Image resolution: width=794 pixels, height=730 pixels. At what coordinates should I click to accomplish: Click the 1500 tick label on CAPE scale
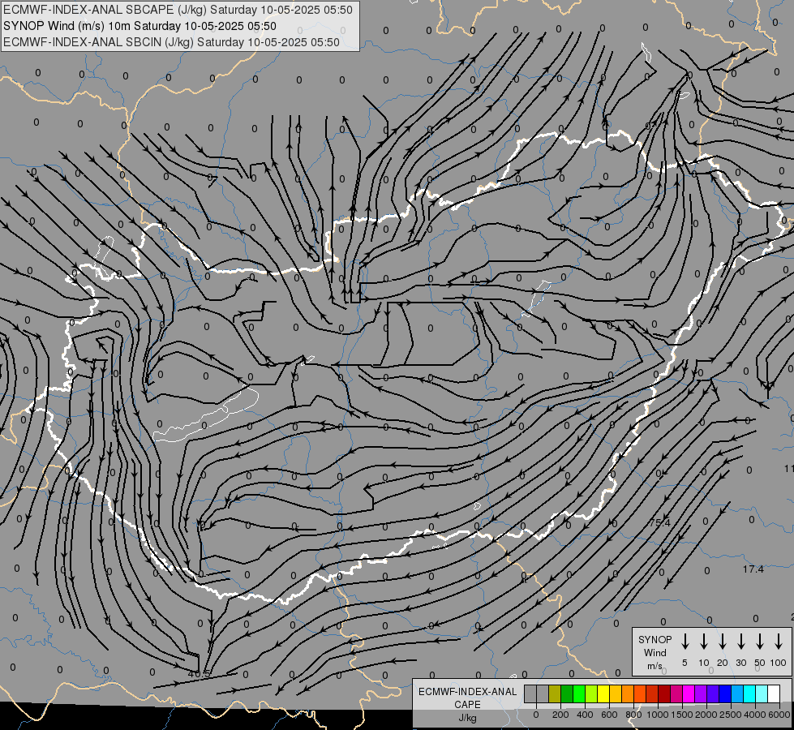(x=681, y=715)
